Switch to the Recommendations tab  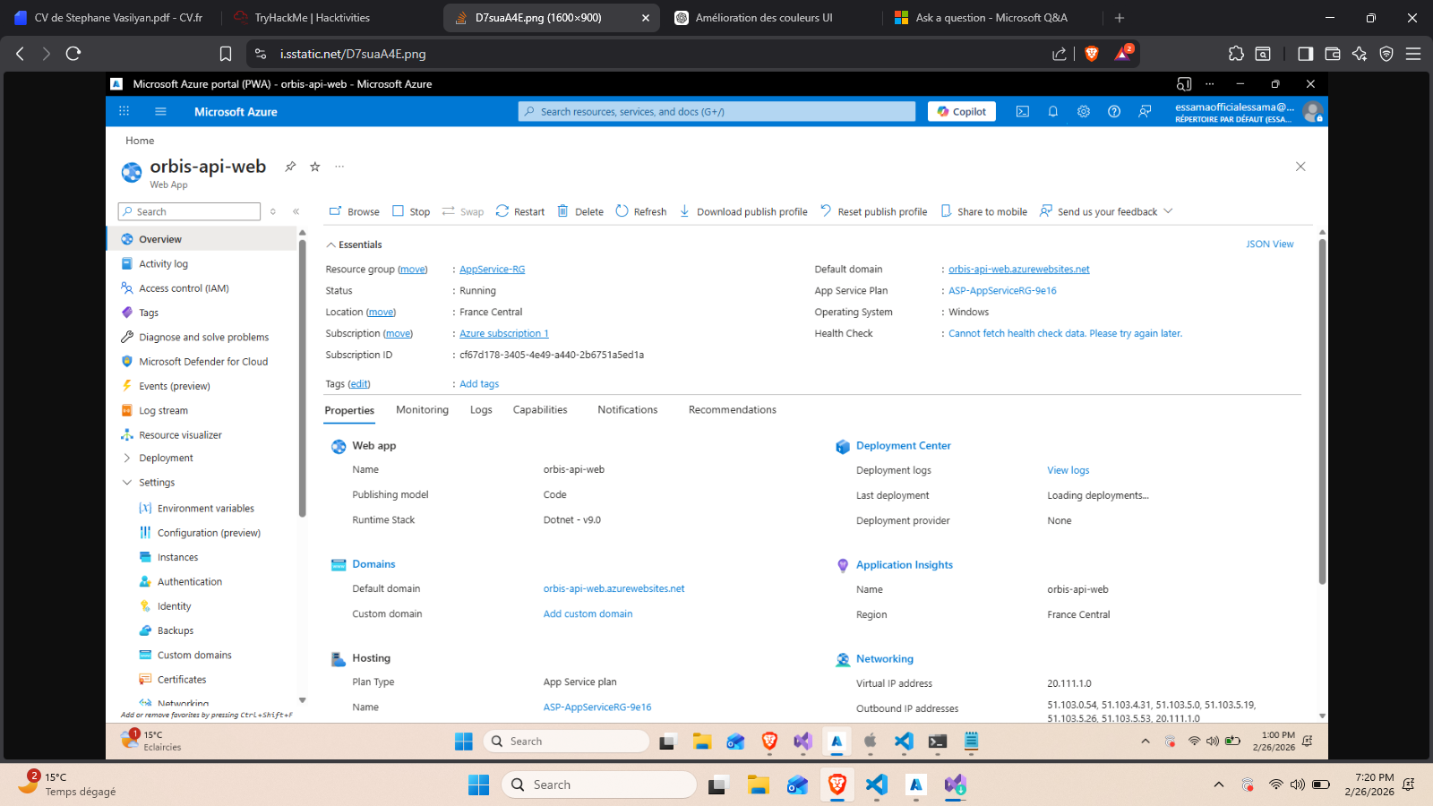pyautogui.click(x=733, y=410)
